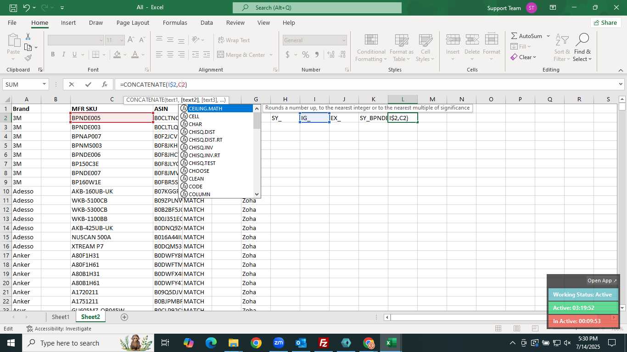
Task: Open the Number Format General dropdown
Action: [x=344, y=40]
